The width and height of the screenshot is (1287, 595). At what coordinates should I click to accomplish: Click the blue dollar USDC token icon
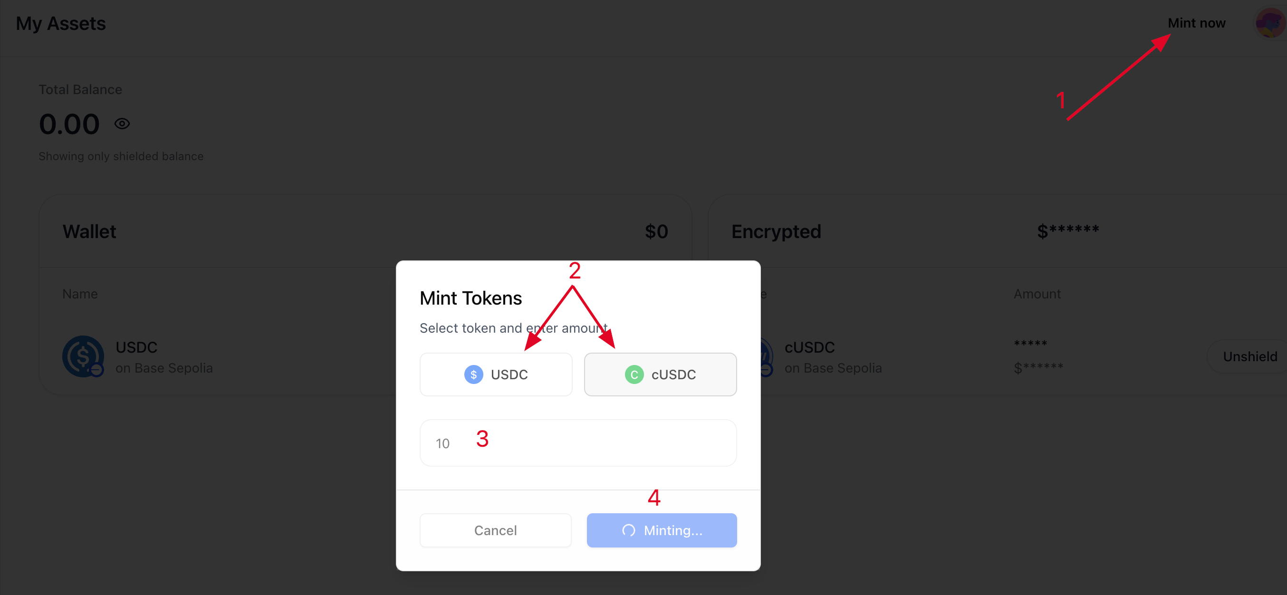(473, 374)
